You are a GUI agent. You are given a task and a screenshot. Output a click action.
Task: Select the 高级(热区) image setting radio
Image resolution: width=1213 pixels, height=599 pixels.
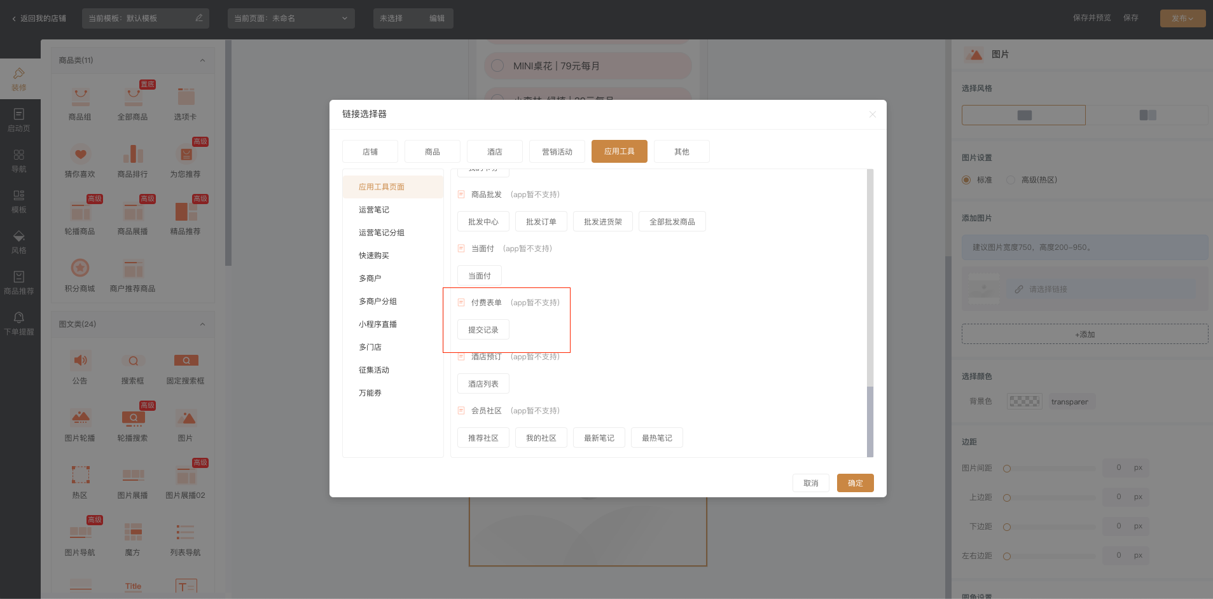[x=1011, y=180]
